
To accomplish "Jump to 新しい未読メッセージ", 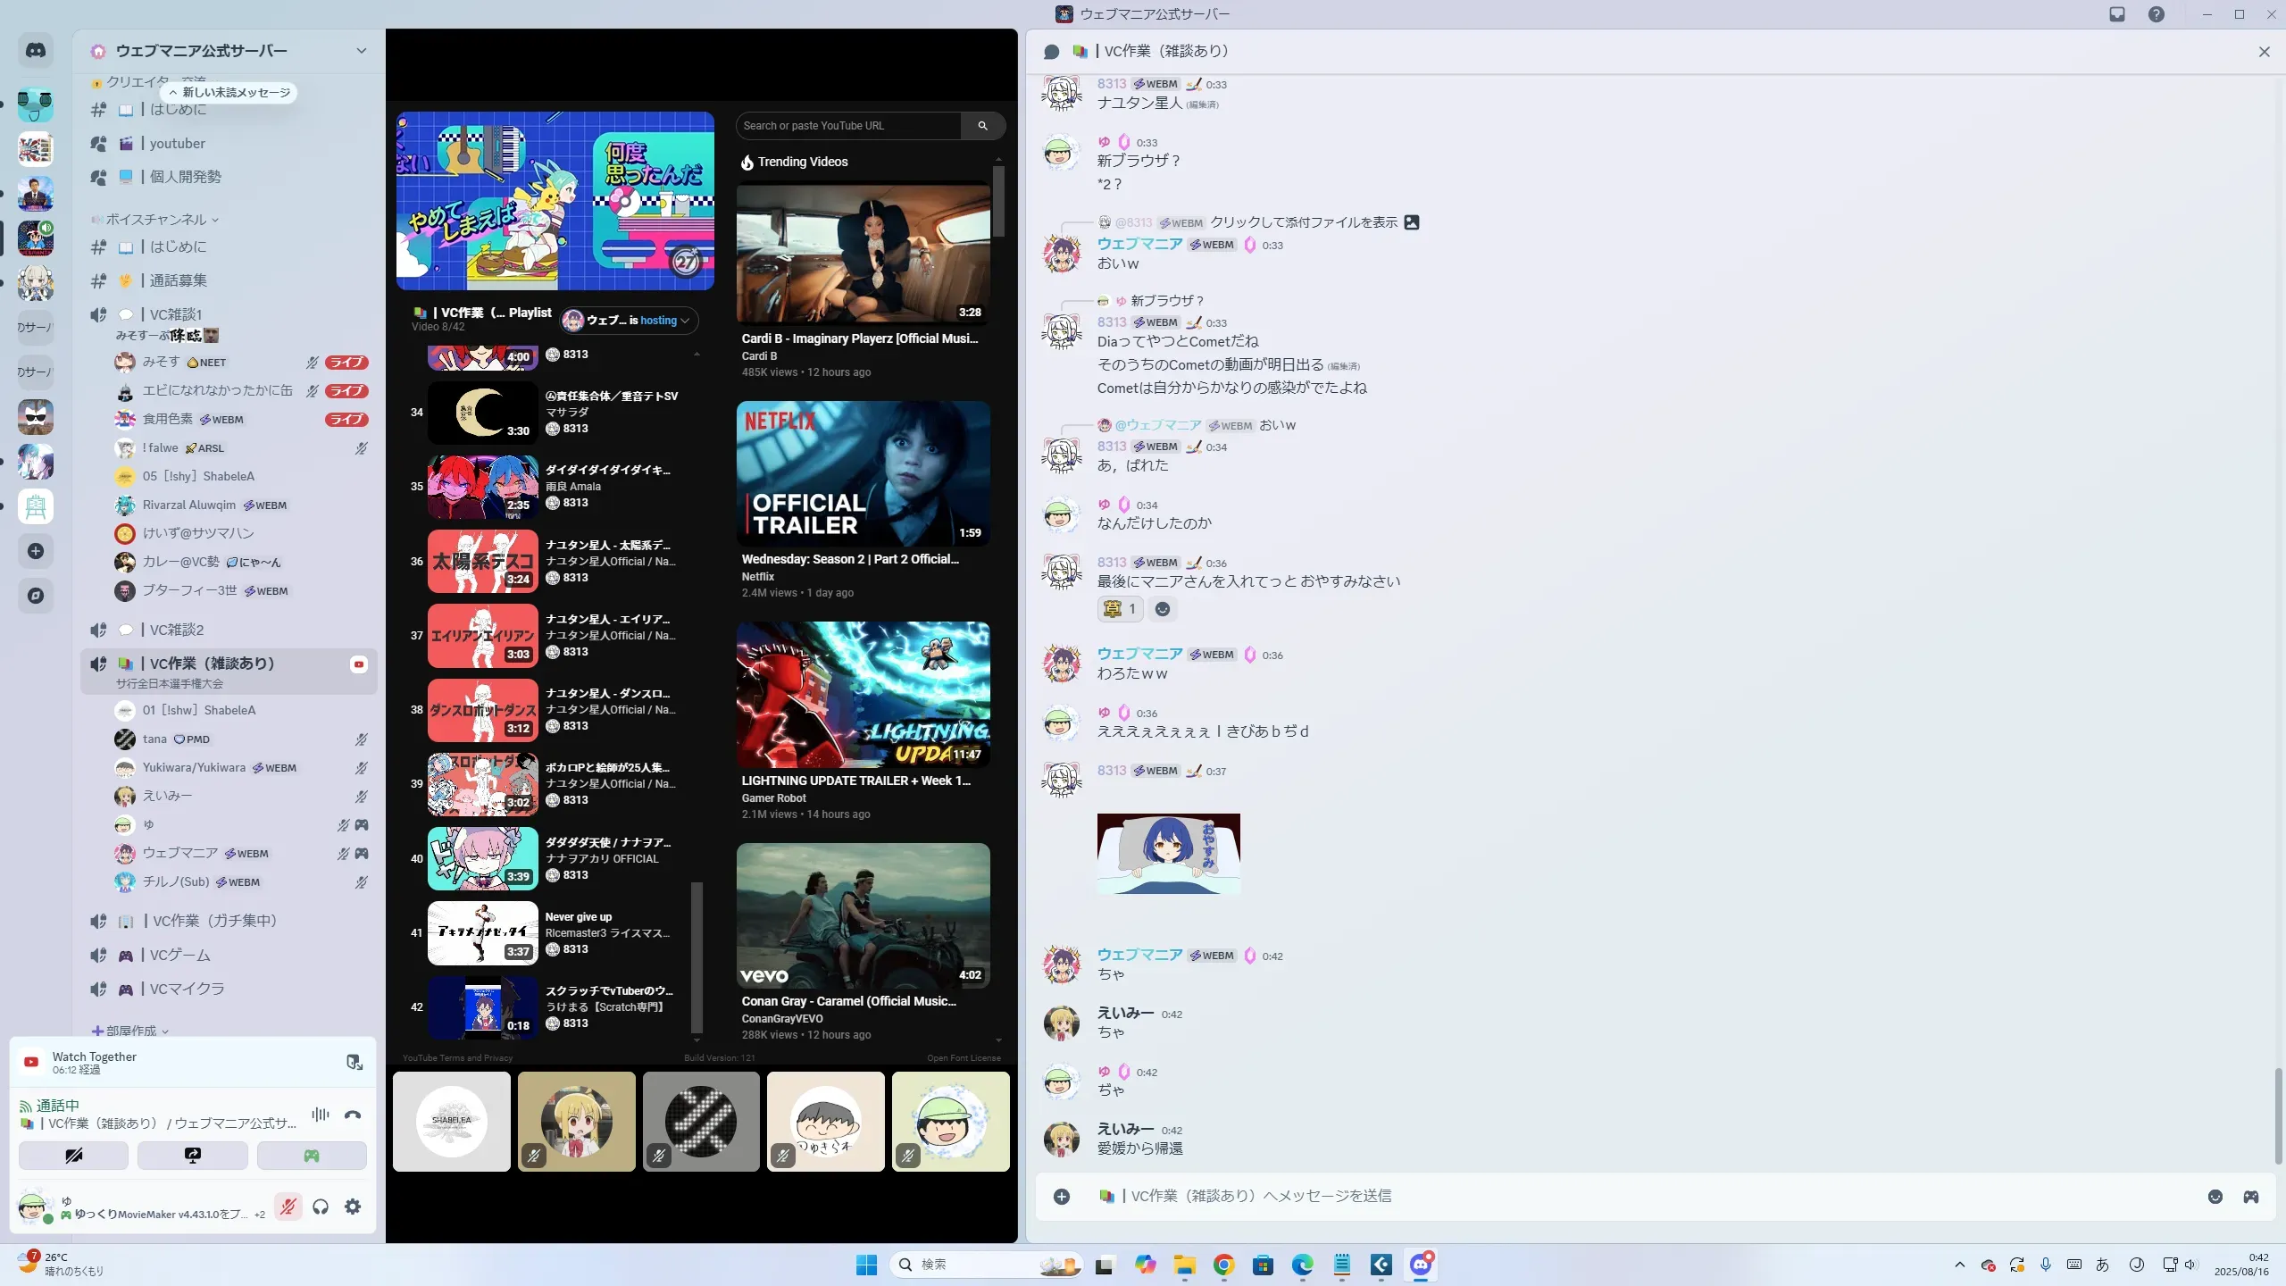I will [x=229, y=92].
